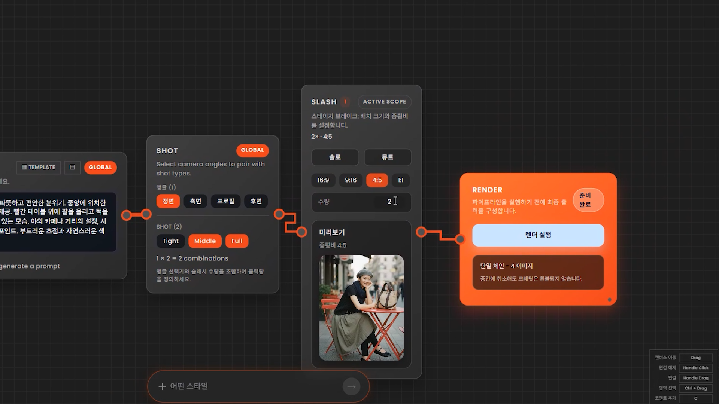Click the arrow send button in prompt bar
The image size is (719, 404).
[351, 386]
